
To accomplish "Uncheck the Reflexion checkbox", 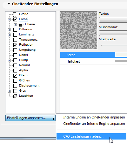I will pyautogui.click(x=15, y=45).
